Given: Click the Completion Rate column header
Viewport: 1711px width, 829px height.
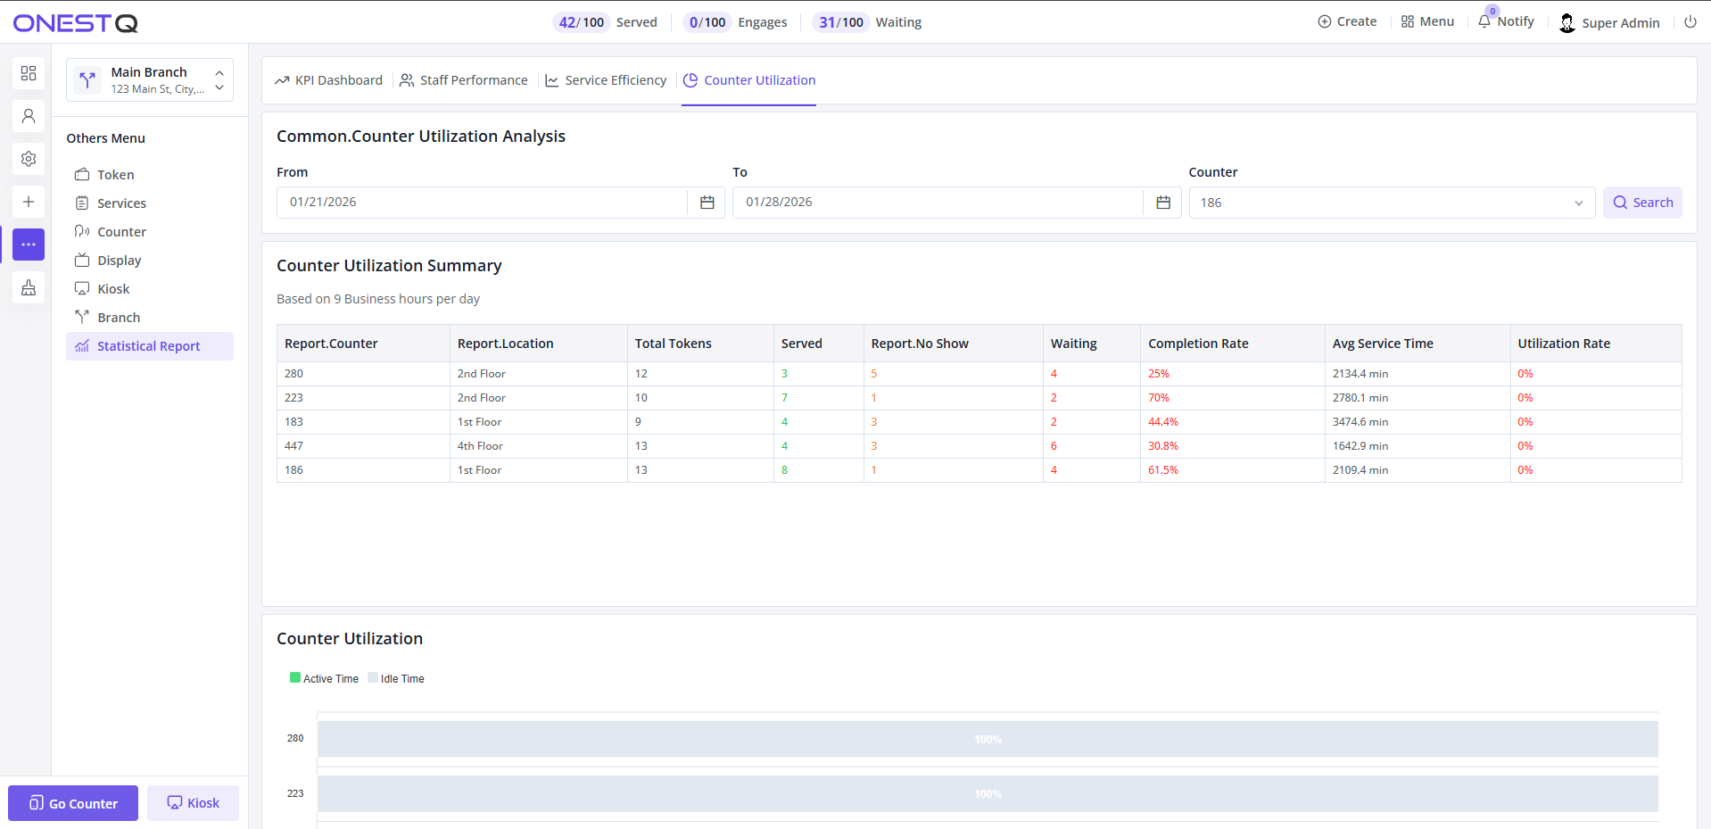Looking at the screenshot, I should [1233, 344].
